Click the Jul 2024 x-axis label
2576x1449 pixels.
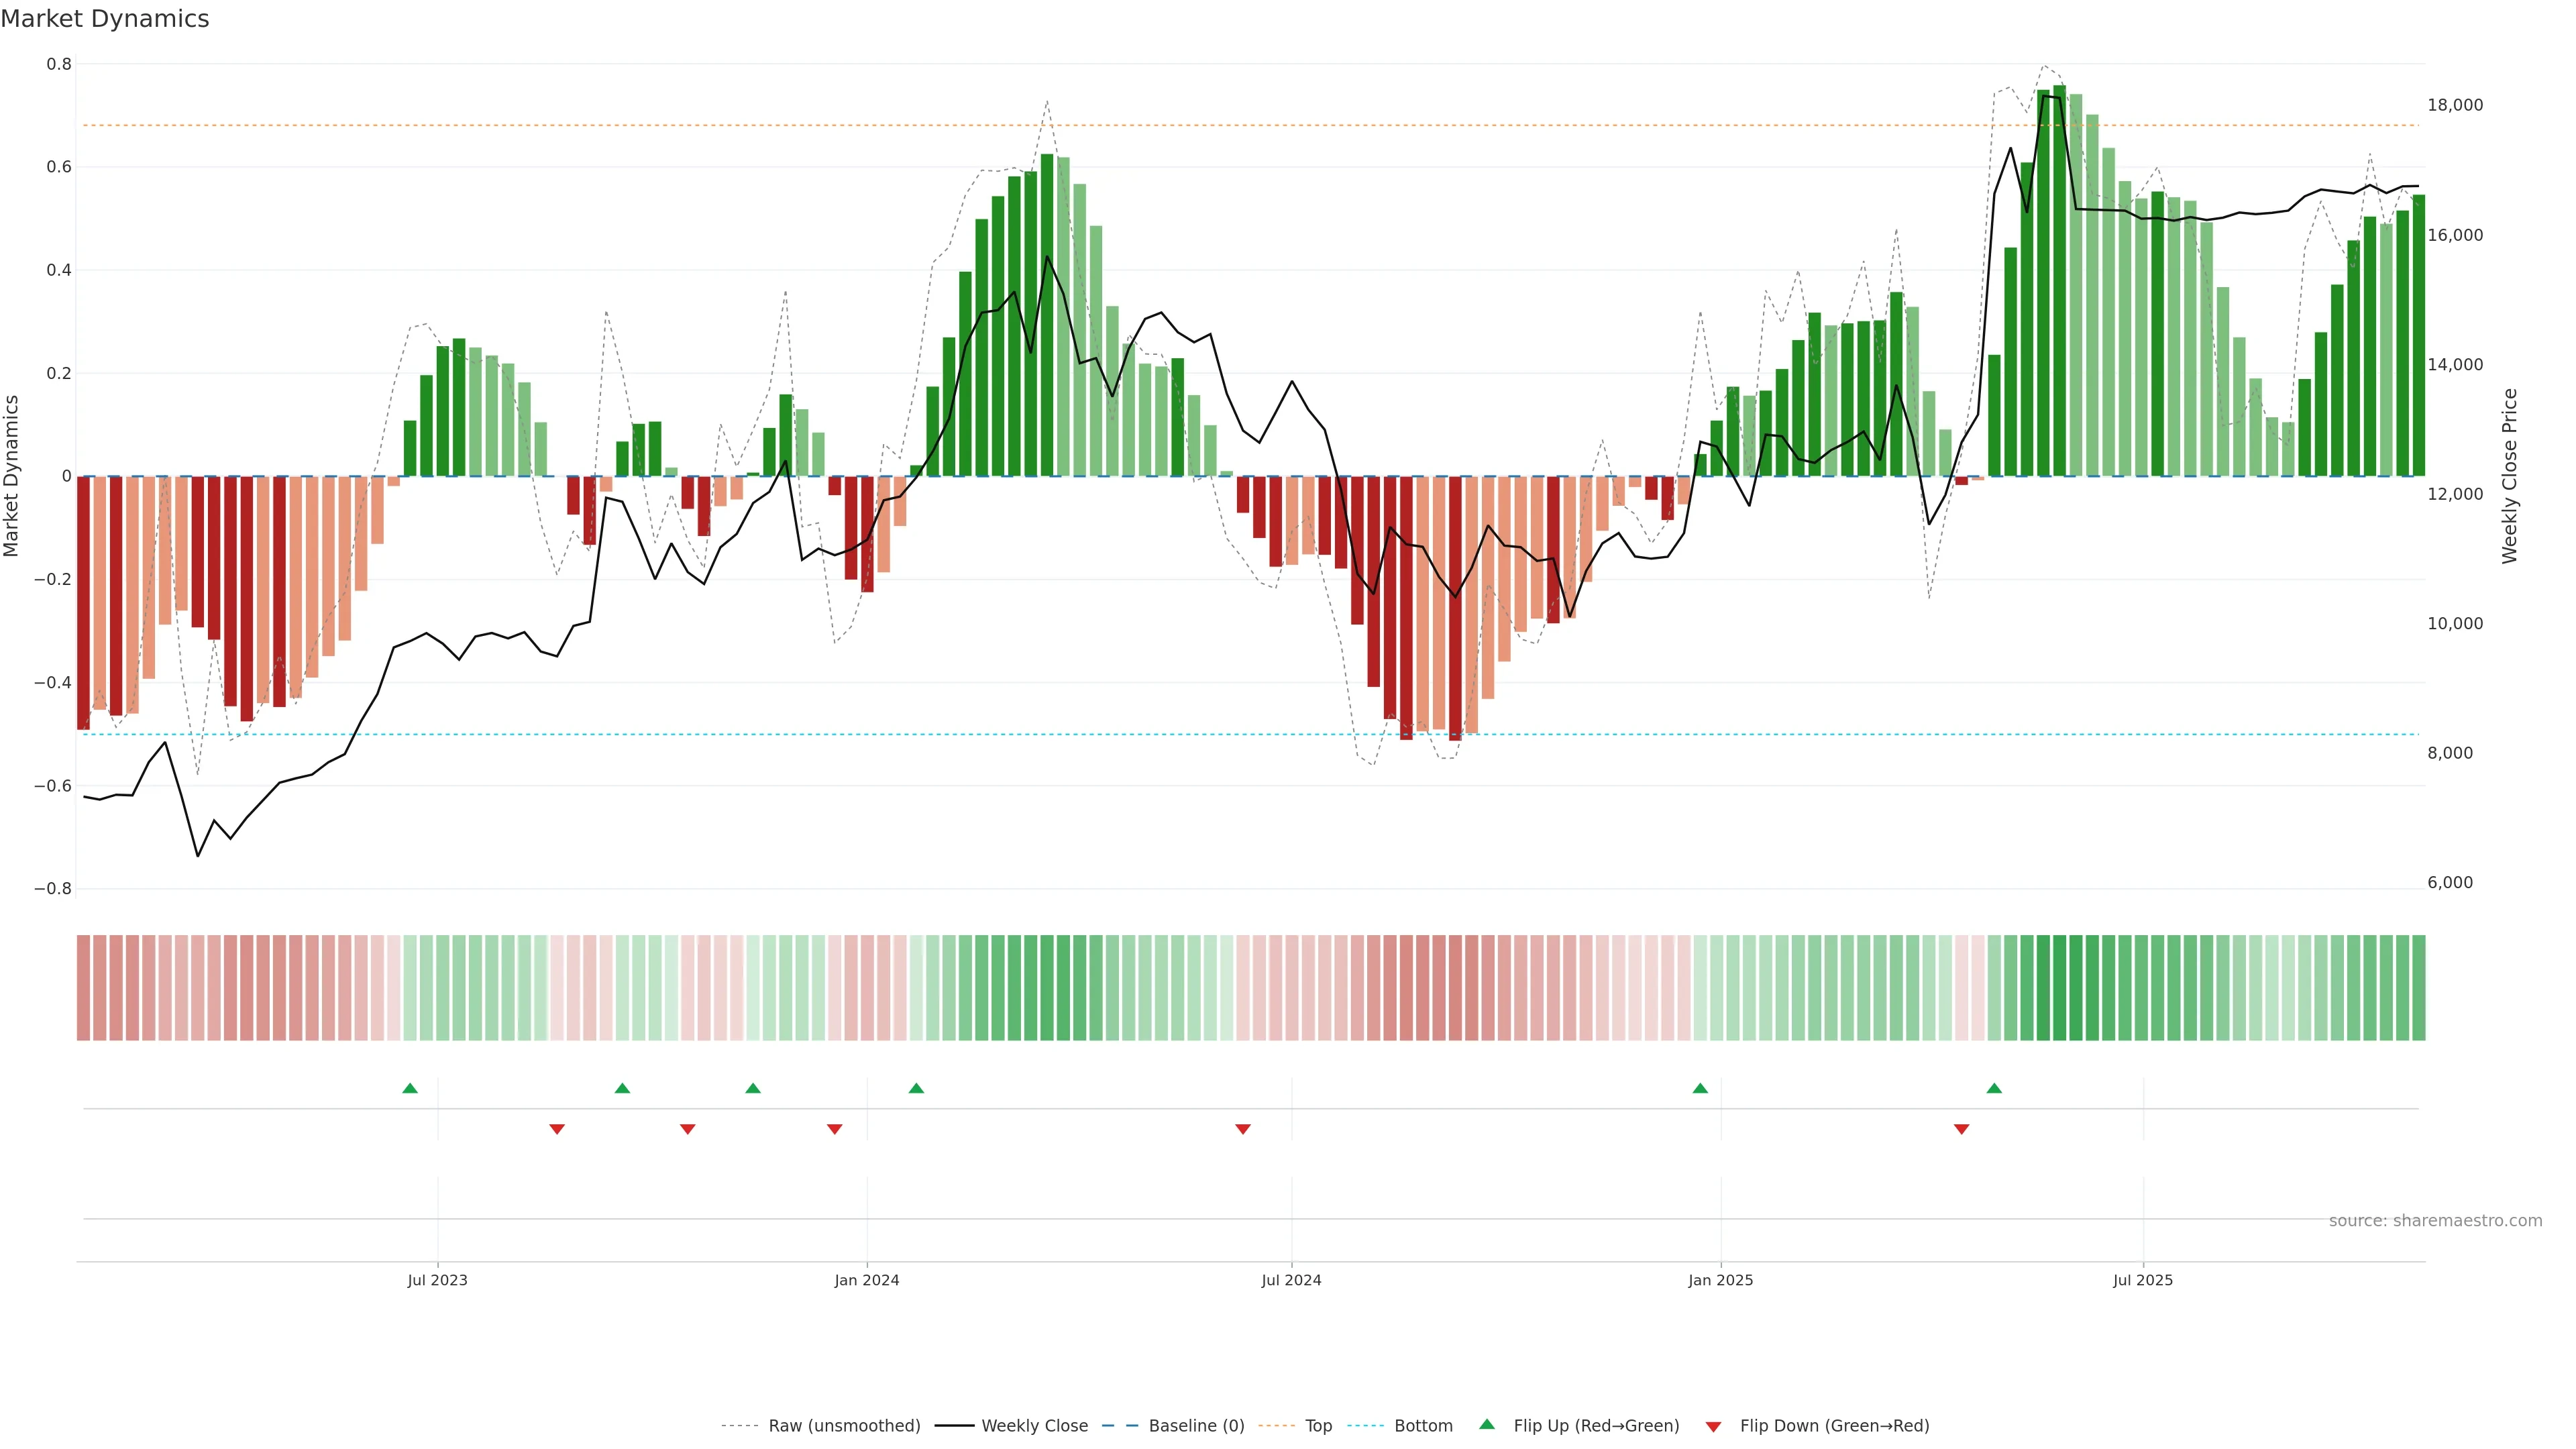(x=1291, y=1280)
